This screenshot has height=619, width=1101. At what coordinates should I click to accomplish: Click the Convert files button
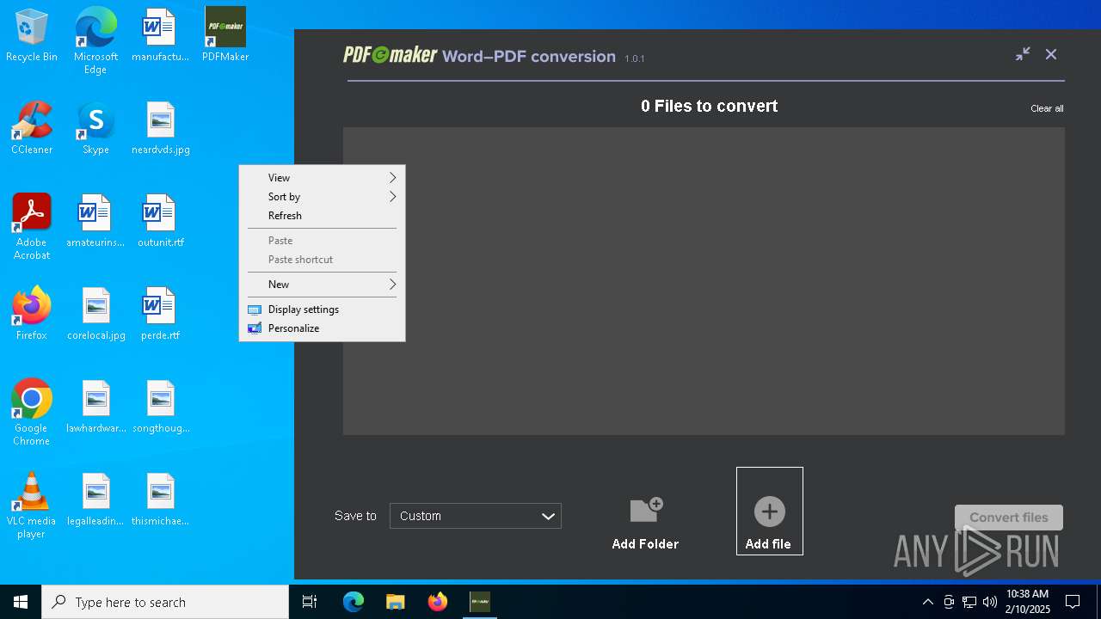pyautogui.click(x=1009, y=518)
